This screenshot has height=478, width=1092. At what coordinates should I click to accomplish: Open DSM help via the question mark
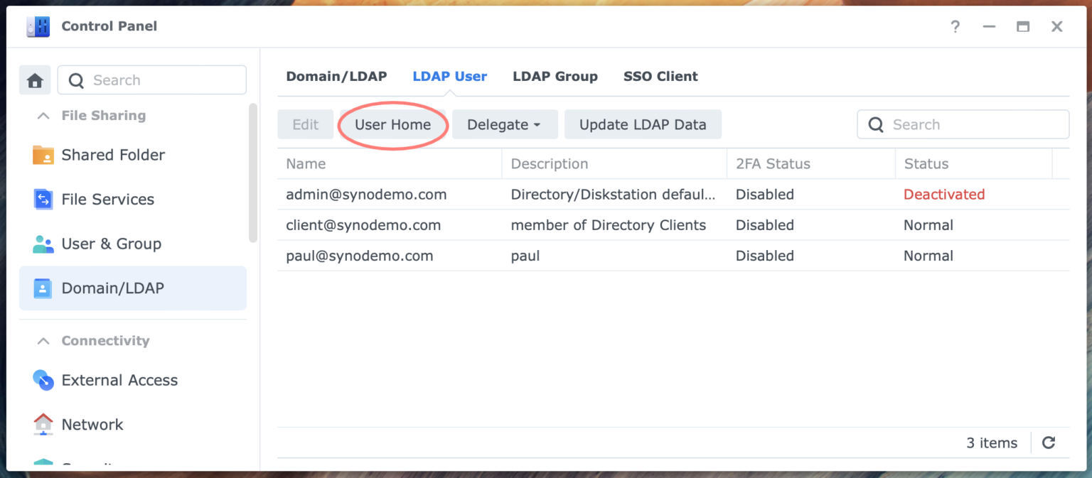point(955,26)
